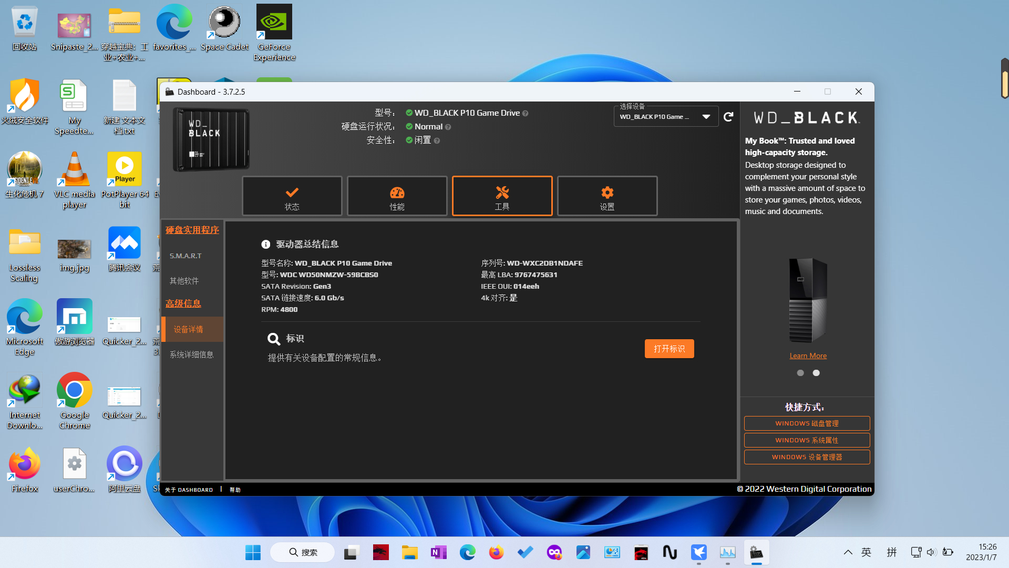Open the VLC media player desktop icon
Image resolution: width=1009 pixels, height=568 pixels.
pos(74,180)
